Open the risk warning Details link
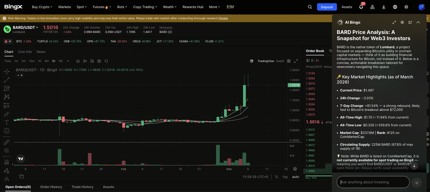430x192 pixels. [x=223, y=18]
